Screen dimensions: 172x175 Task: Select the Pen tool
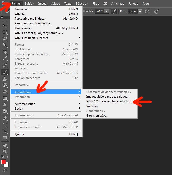click(x=5, y=118)
